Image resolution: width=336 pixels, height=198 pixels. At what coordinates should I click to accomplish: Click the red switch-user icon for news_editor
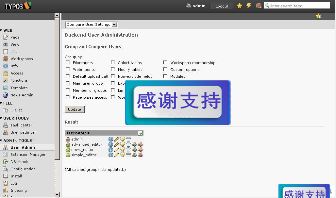(x=140, y=150)
